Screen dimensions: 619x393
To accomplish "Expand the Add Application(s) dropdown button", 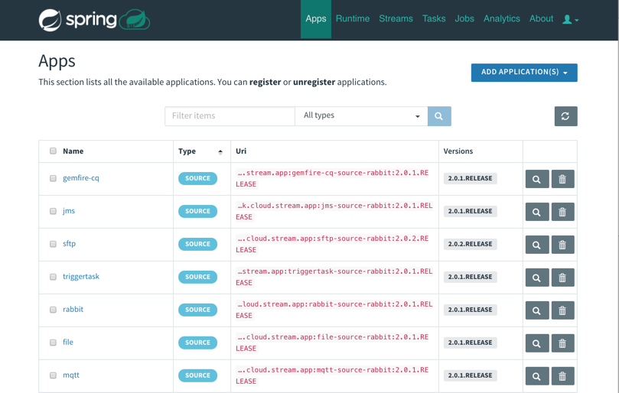I will [x=524, y=73].
